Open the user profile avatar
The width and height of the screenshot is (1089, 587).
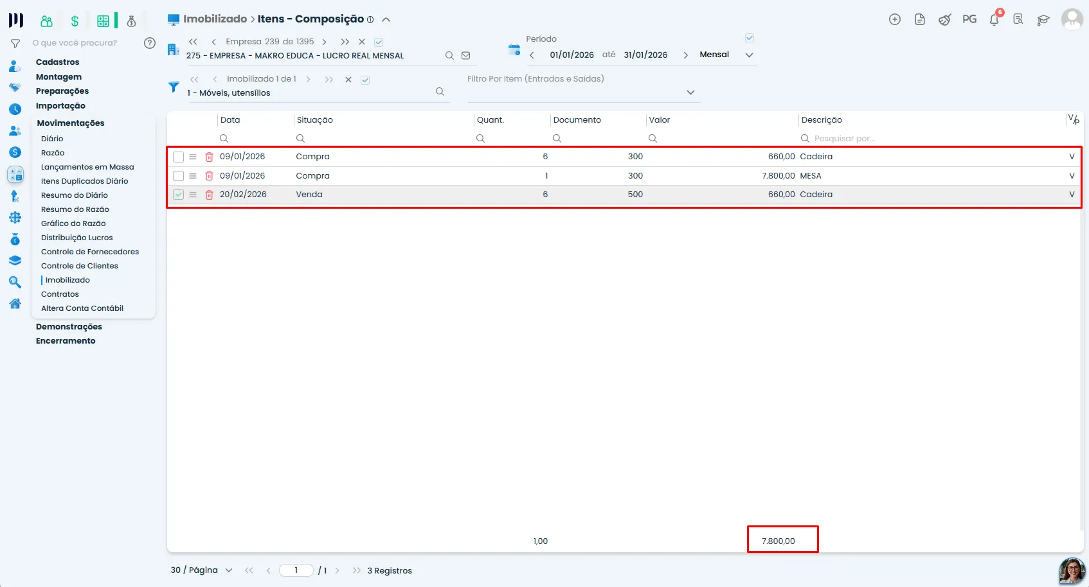(x=1072, y=19)
